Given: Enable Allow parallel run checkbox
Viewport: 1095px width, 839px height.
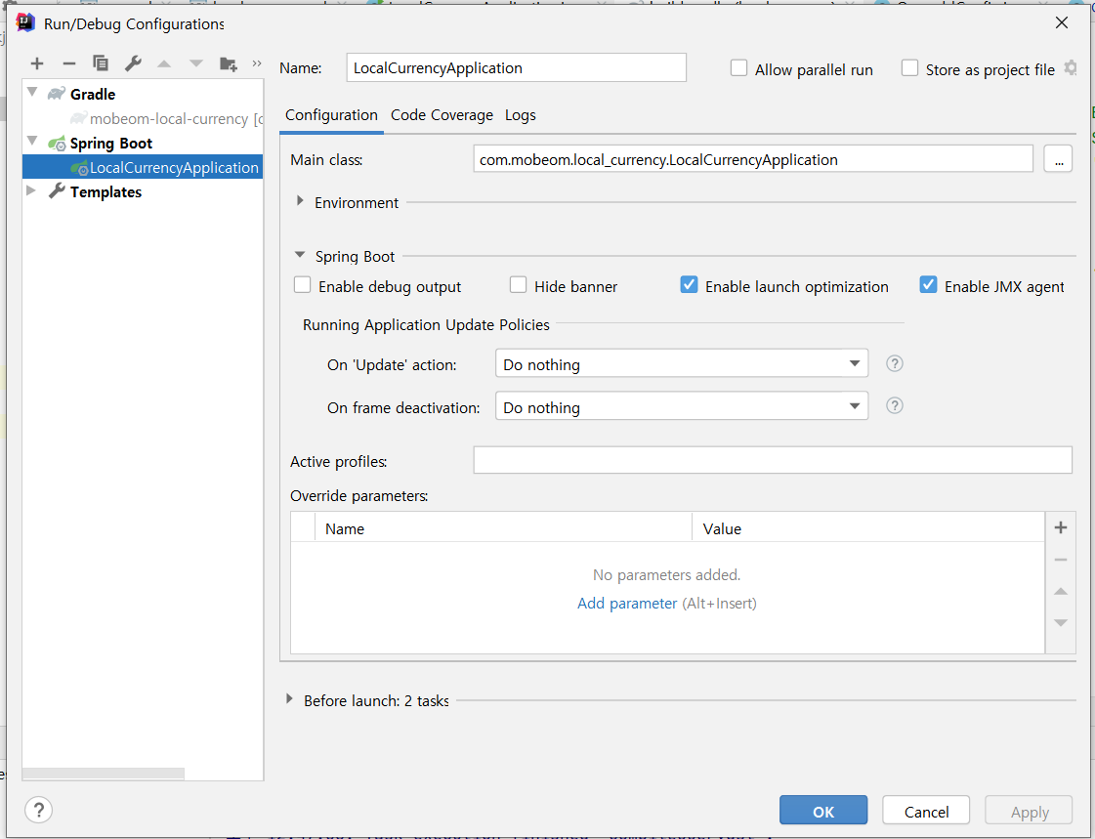Looking at the screenshot, I should click(738, 68).
